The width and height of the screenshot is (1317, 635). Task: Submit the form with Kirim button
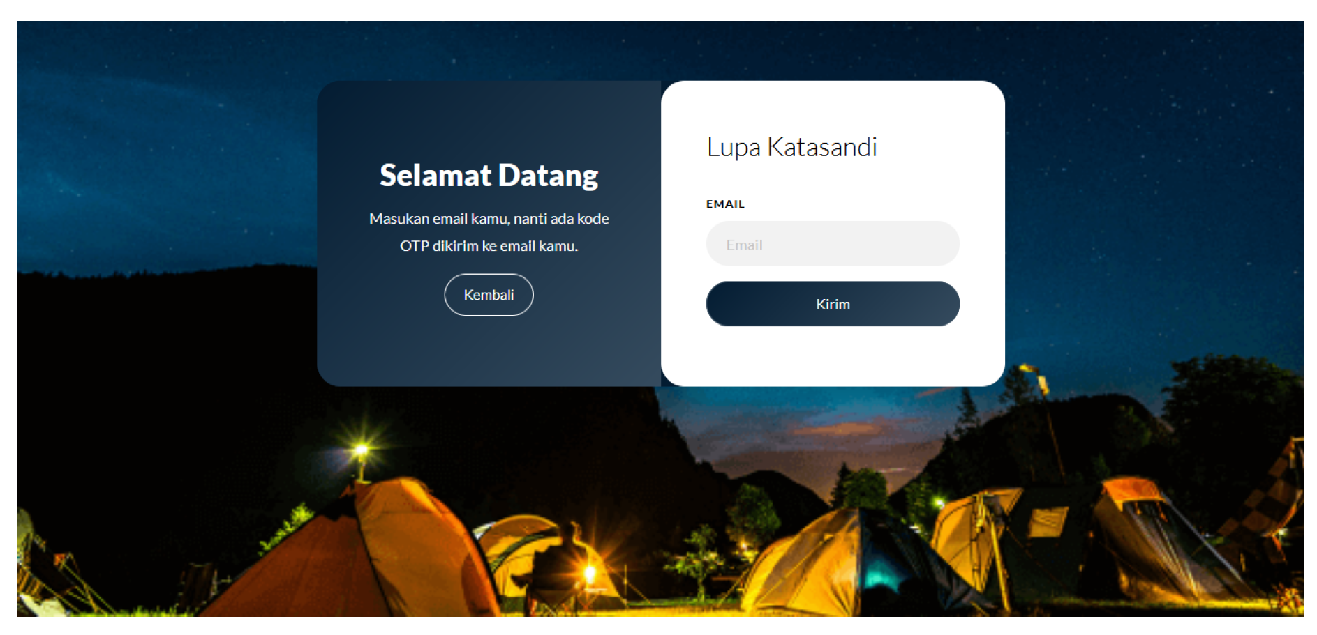pos(833,304)
